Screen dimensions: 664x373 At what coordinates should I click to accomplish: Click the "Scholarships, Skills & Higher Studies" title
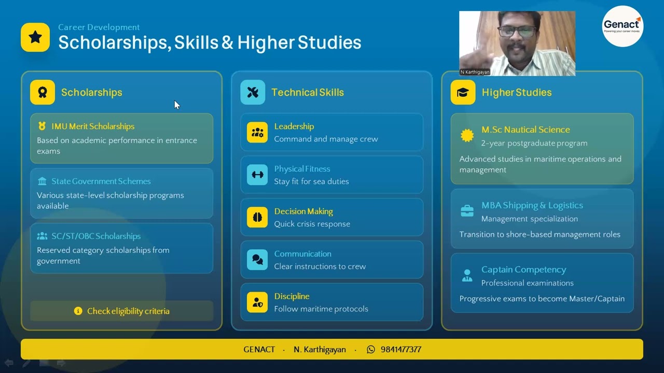(210, 42)
